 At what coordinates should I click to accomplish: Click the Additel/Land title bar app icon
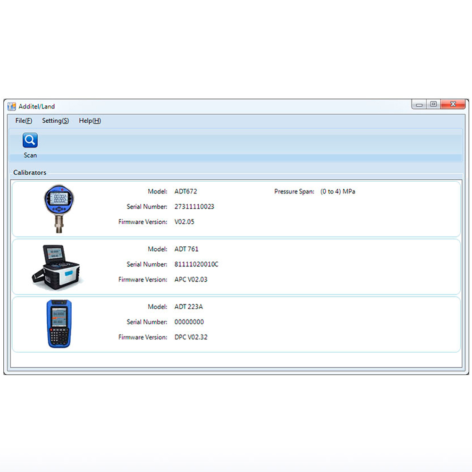(12, 106)
